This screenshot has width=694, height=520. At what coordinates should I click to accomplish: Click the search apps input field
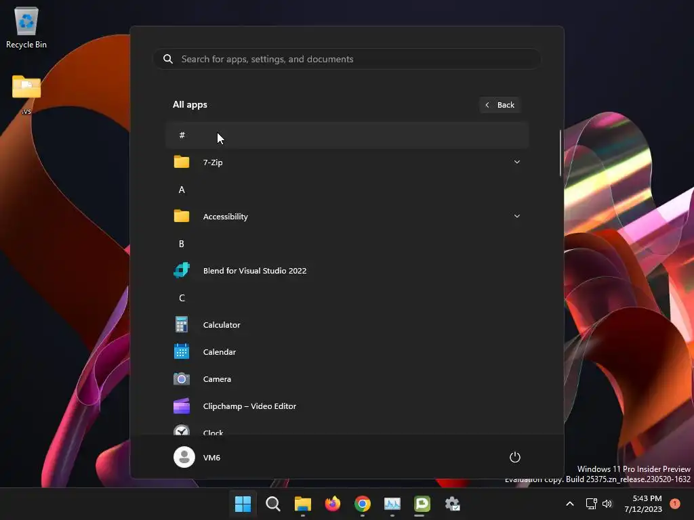point(347,59)
